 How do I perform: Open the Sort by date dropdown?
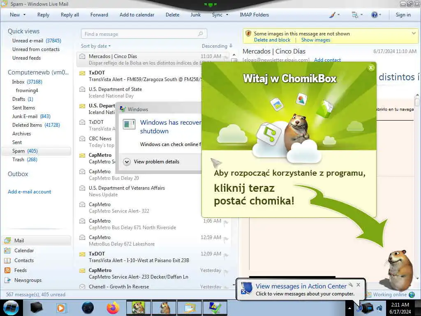click(x=96, y=46)
